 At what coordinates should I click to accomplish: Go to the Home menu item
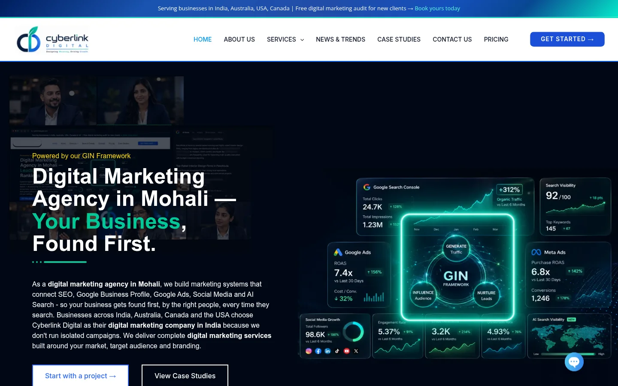pos(203,39)
